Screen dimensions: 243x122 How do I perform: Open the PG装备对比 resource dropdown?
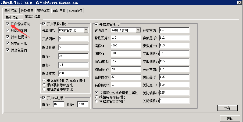coord(86,30)
